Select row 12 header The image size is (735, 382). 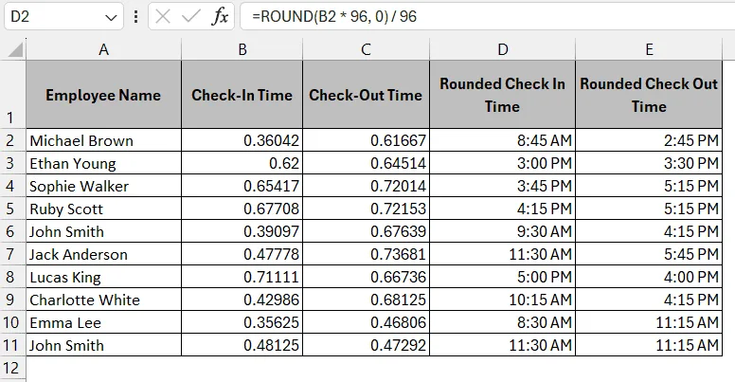point(12,368)
